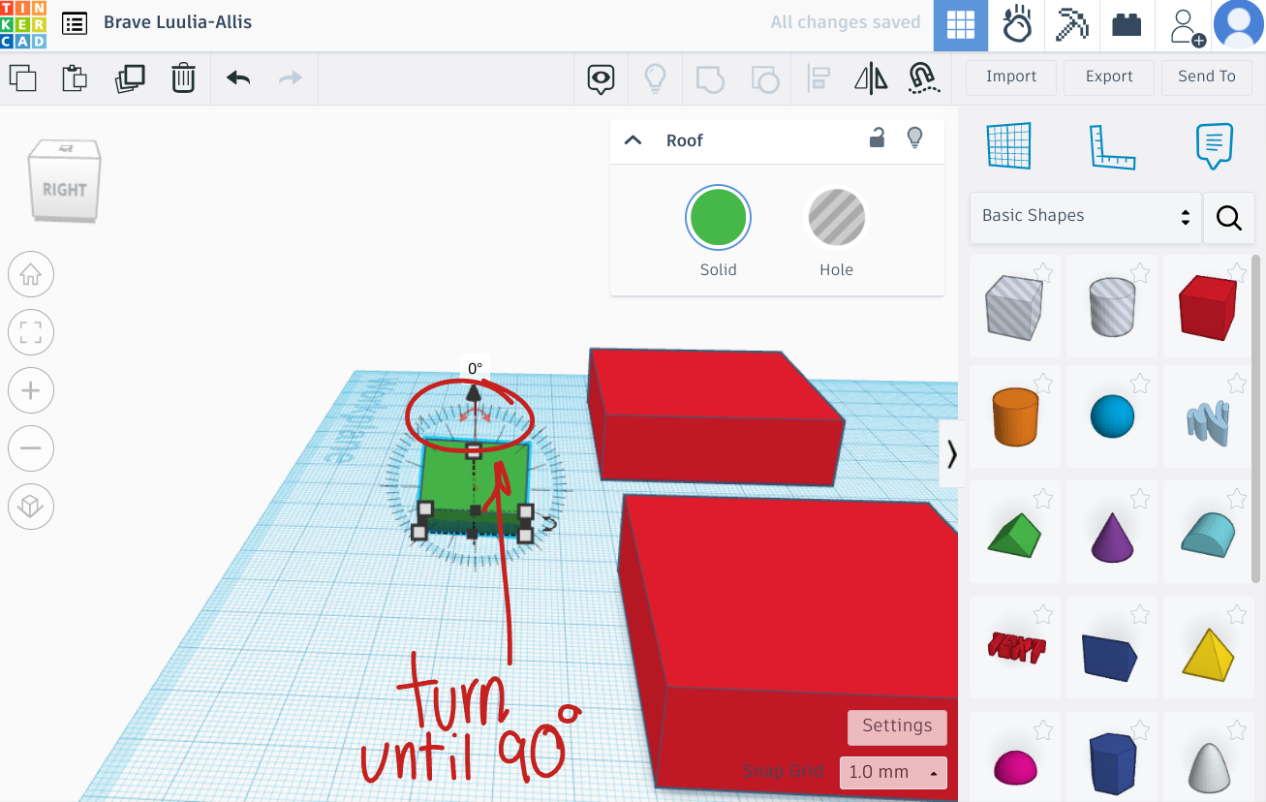The image size is (1266, 802).
Task: Open the Align tool
Action: coord(819,78)
